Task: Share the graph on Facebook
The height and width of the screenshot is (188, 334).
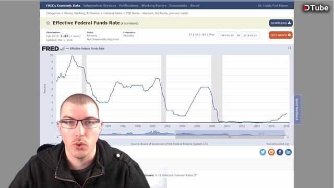Action: coord(280,152)
